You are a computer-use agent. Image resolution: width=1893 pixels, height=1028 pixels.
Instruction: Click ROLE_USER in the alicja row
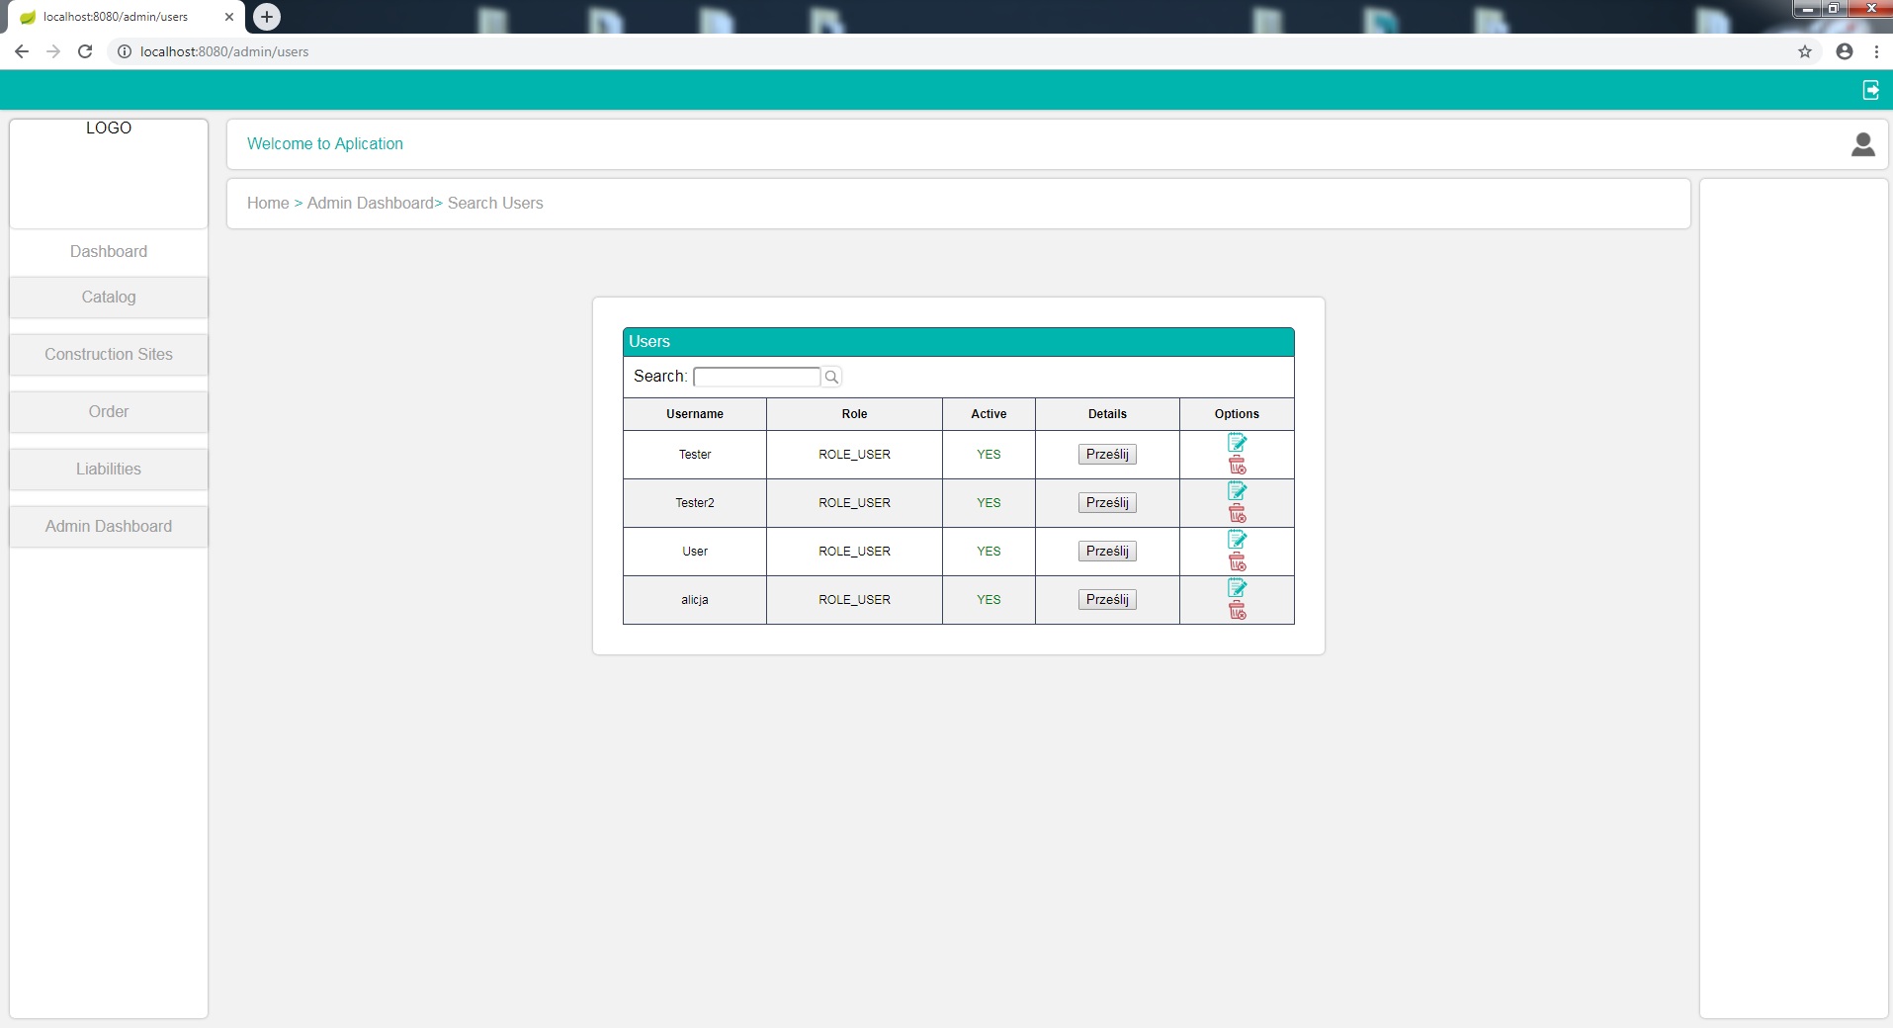[x=854, y=600]
